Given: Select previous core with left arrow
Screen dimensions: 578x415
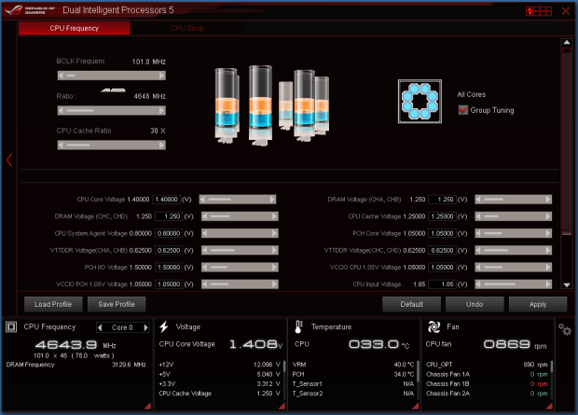Looking at the screenshot, I should [x=100, y=327].
